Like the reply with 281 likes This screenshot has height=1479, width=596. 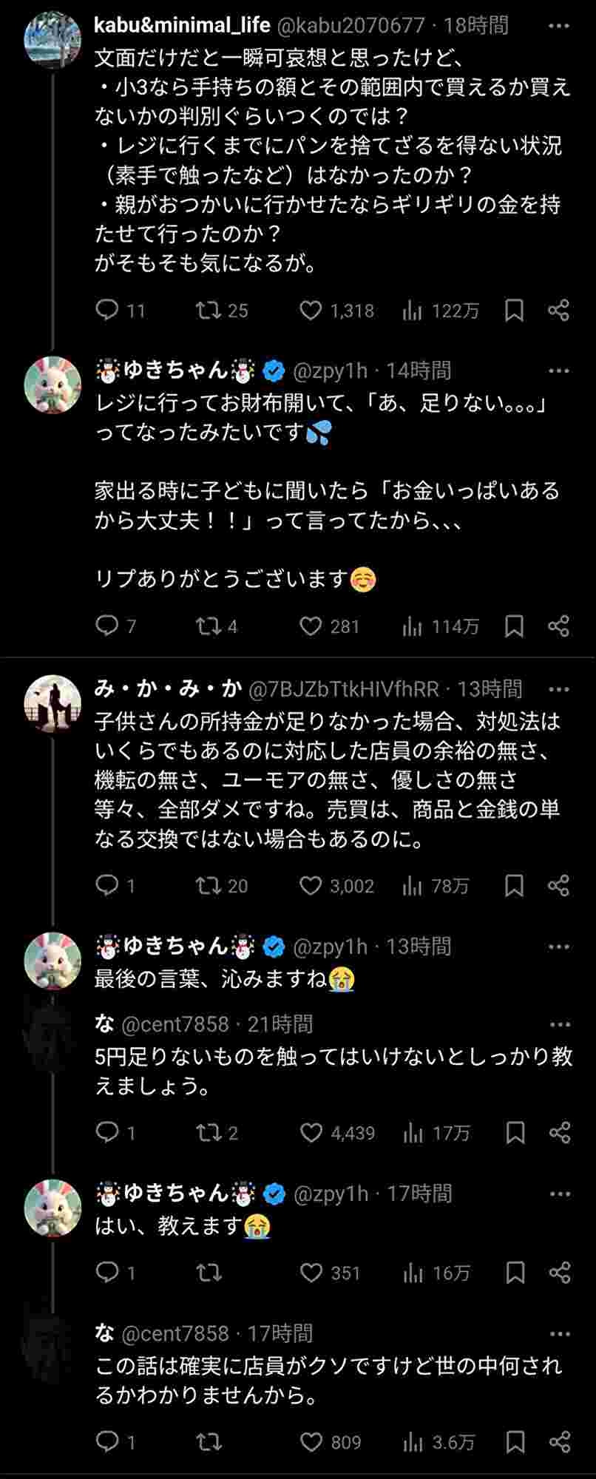pos(311,627)
